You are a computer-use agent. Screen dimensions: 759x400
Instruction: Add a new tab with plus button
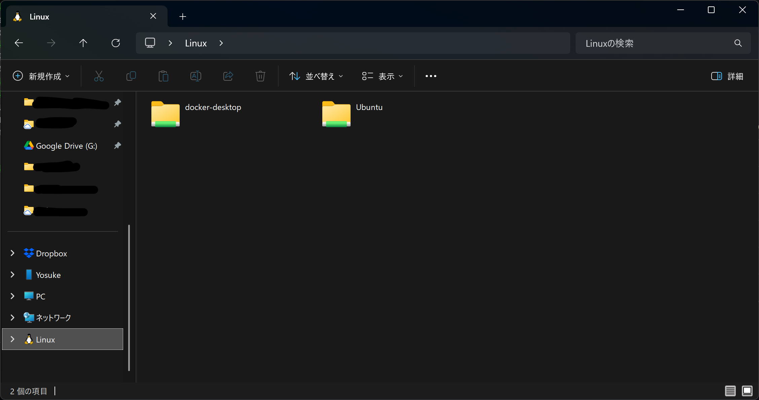coord(183,16)
